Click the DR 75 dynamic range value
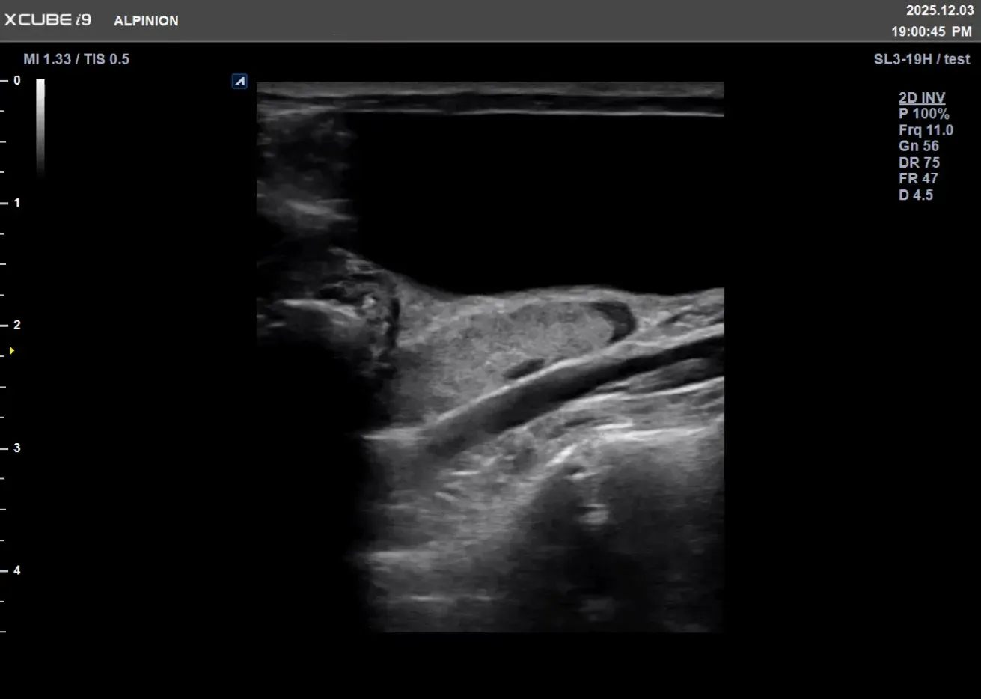This screenshot has width=981, height=699. click(x=919, y=162)
